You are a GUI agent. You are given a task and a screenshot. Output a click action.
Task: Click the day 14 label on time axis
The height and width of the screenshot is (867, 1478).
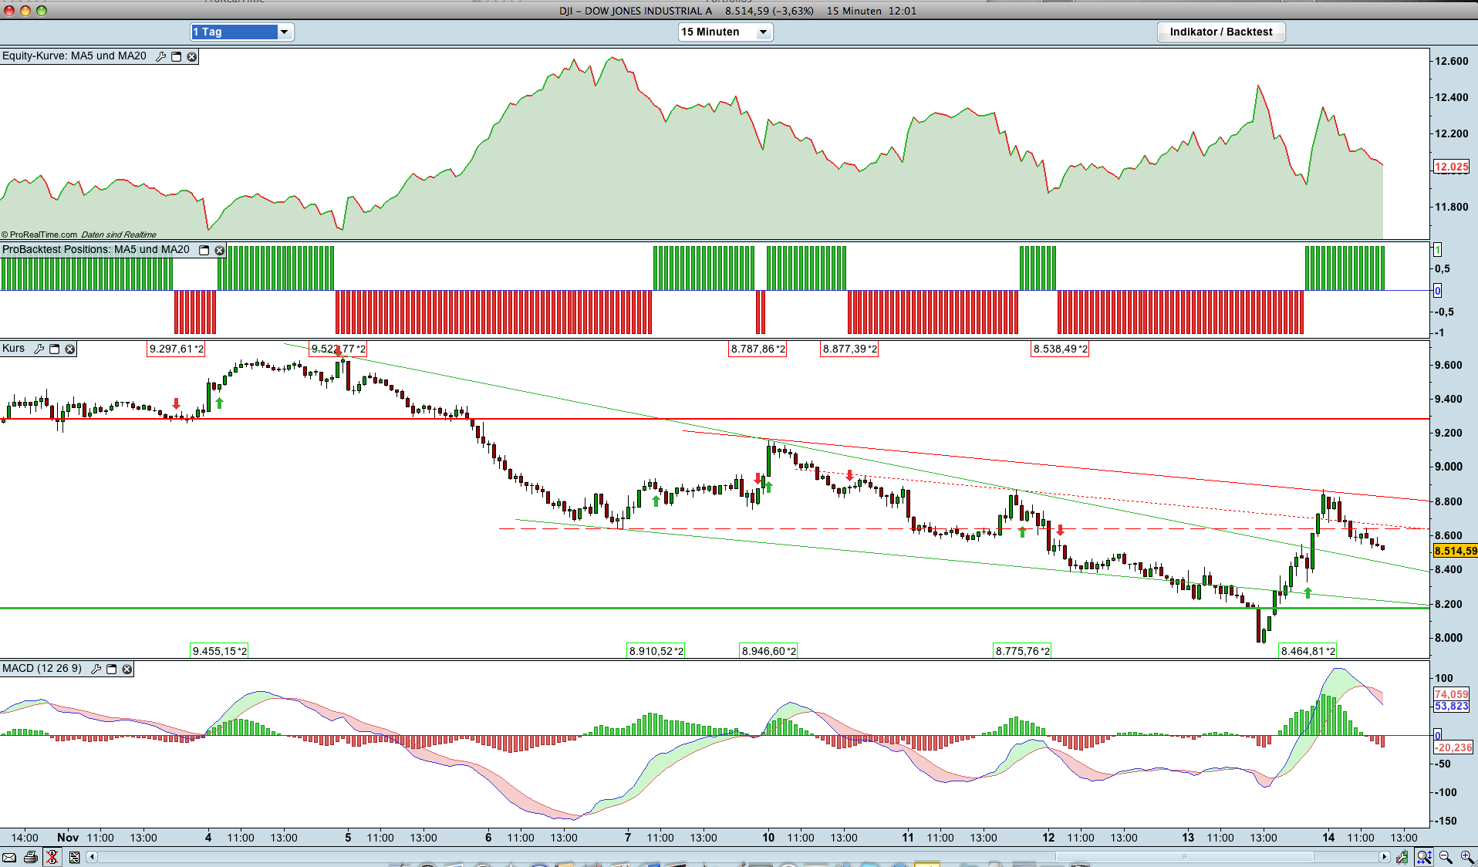[1328, 838]
